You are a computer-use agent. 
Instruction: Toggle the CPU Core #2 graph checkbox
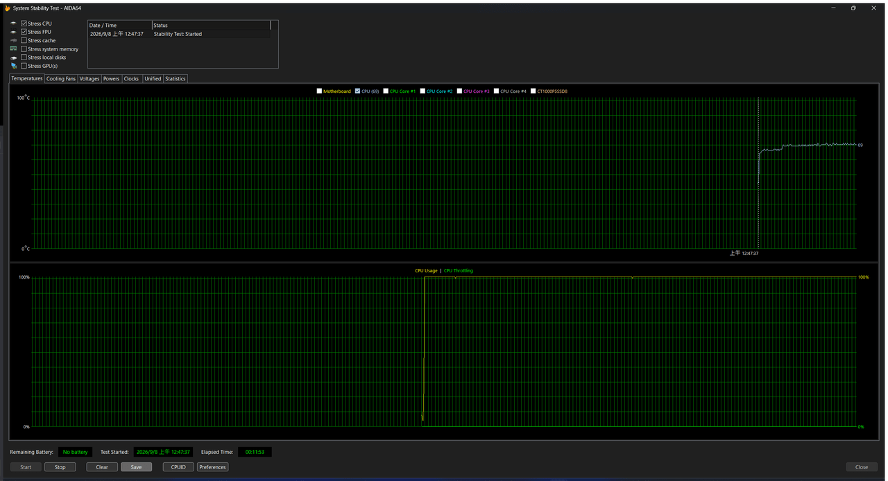(422, 91)
